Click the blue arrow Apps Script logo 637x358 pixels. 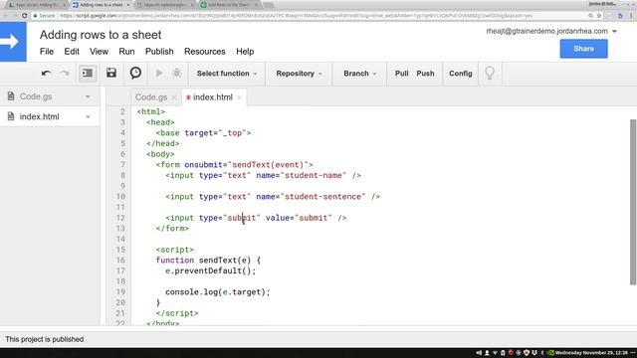click(13, 42)
